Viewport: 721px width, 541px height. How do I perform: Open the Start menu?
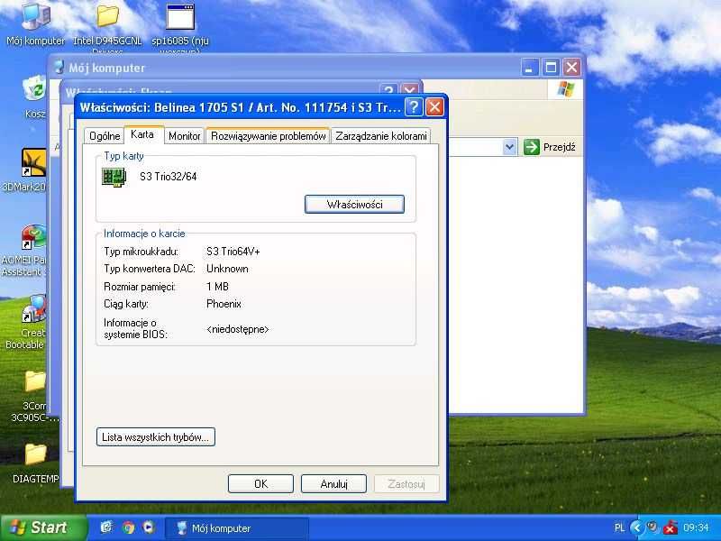43,527
